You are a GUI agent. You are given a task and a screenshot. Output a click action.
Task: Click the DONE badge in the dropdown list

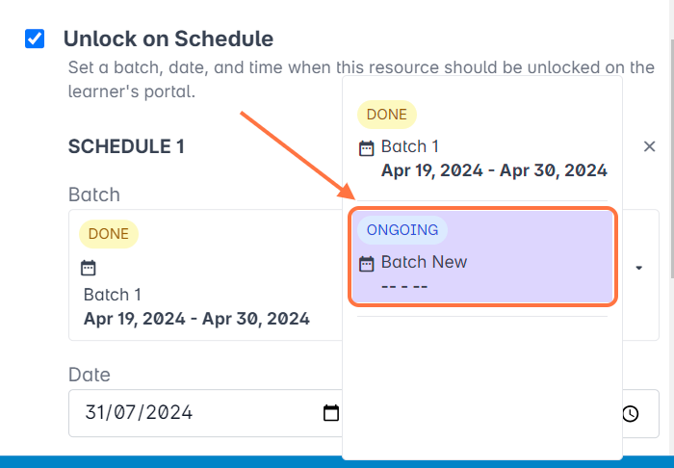click(x=386, y=115)
